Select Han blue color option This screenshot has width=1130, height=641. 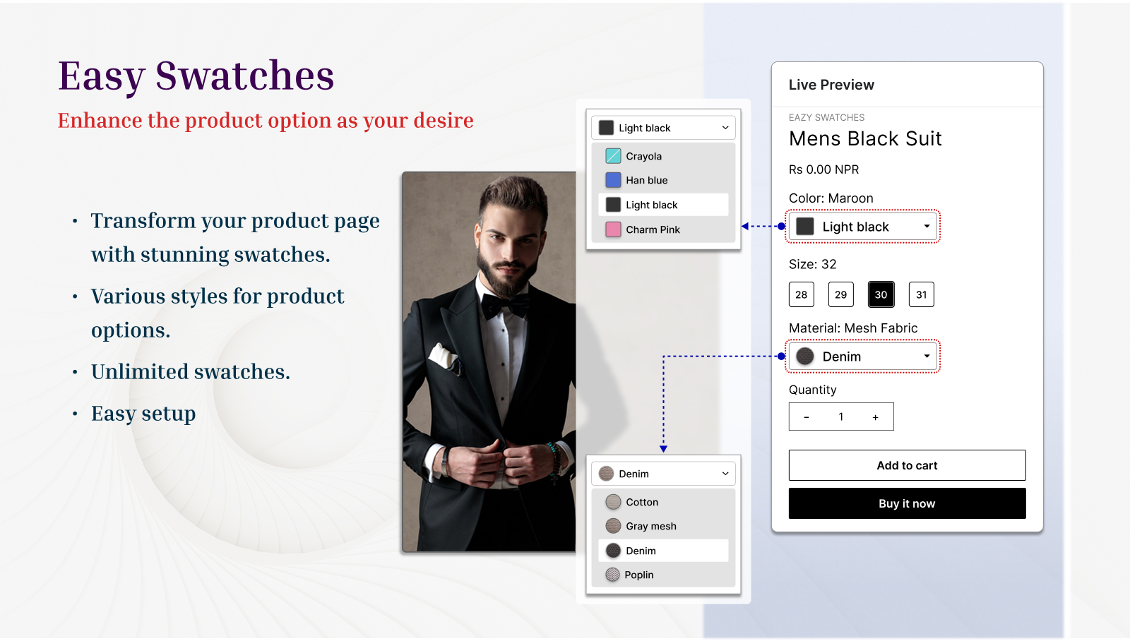[x=663, y=180]
